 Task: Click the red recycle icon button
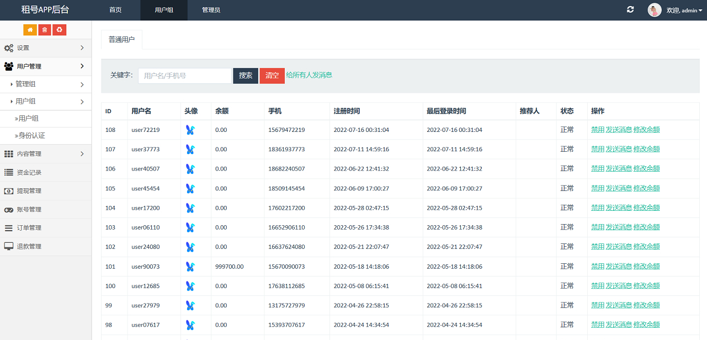pos(60,30)
